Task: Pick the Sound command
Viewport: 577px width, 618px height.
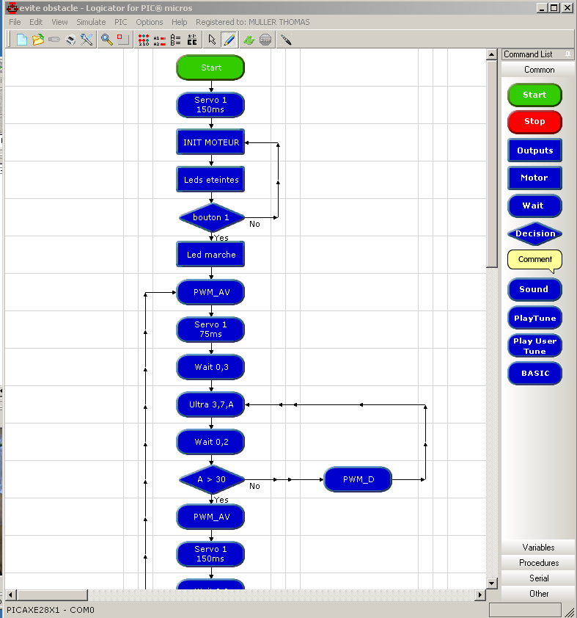Action: [534, 290]
